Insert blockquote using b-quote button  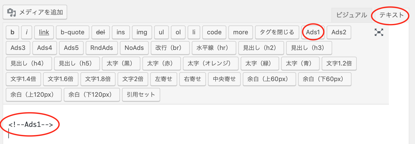(73, 32)
